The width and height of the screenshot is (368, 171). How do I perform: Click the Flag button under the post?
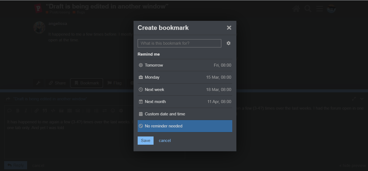[x=114, y=83]
